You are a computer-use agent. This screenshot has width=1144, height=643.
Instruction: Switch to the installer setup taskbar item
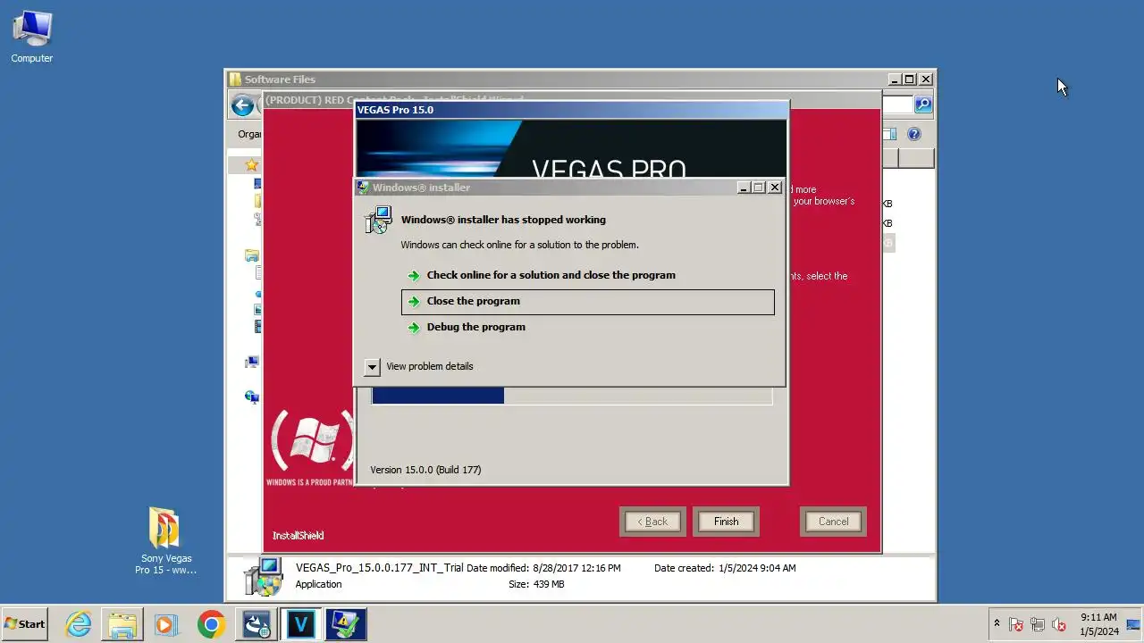257,624
